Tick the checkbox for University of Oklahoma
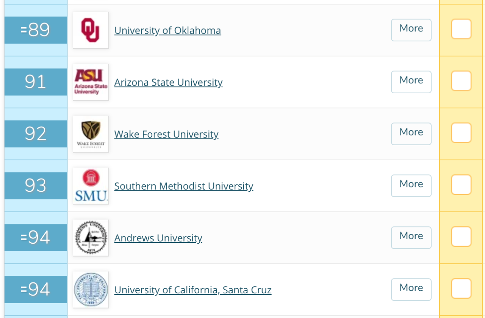Viewport: 485px width, 318px height. tap(461, 29)
